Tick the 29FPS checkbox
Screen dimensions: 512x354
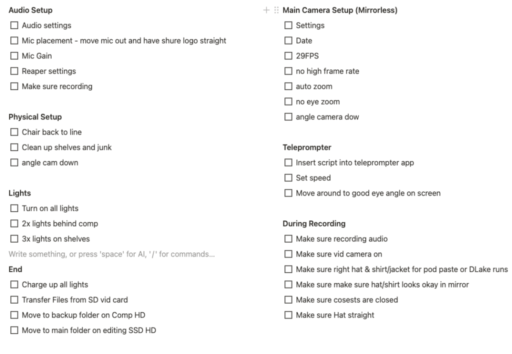pos(288,55)
